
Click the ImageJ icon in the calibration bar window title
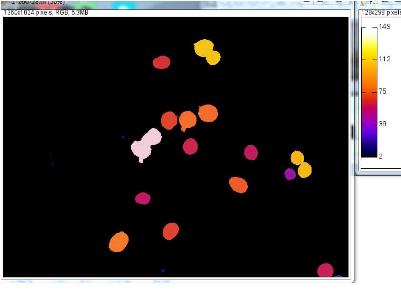pyautogui.click(x=363, y=3)
